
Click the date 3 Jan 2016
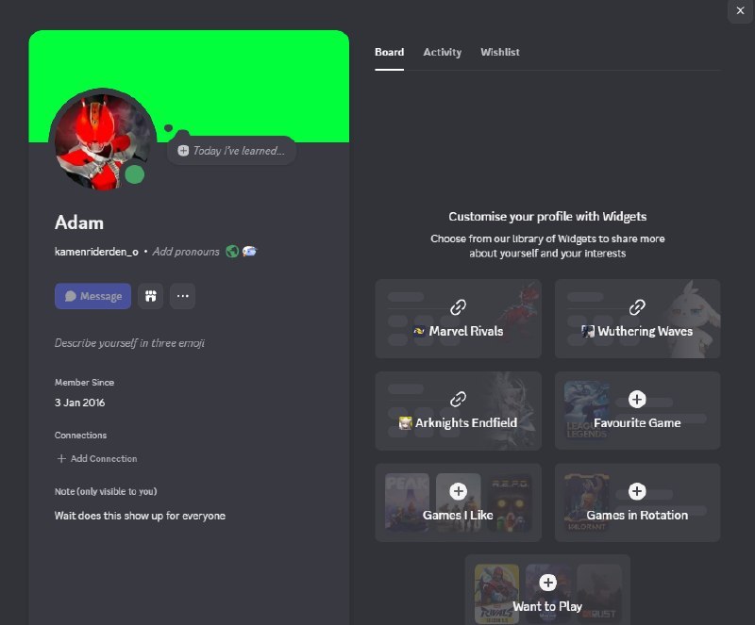pyautogui.click(x=79, y=403)
